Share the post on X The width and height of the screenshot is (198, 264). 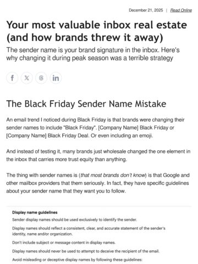click(26, 78)
